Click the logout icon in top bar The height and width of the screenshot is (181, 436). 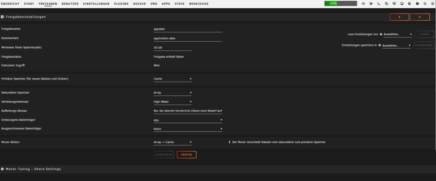[x=371, y=3]
